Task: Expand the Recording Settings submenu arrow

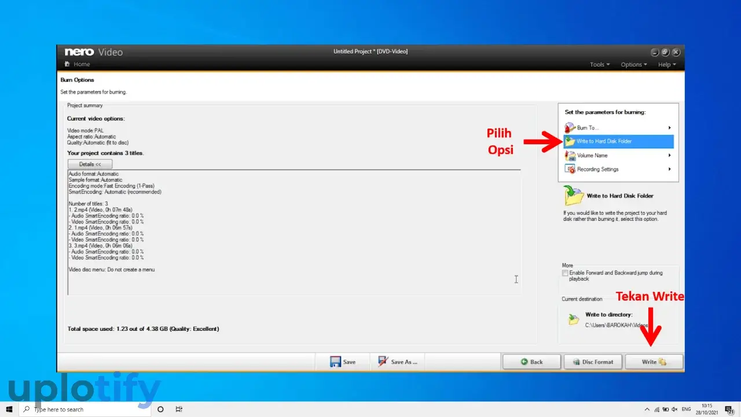Action: [670, 169]
